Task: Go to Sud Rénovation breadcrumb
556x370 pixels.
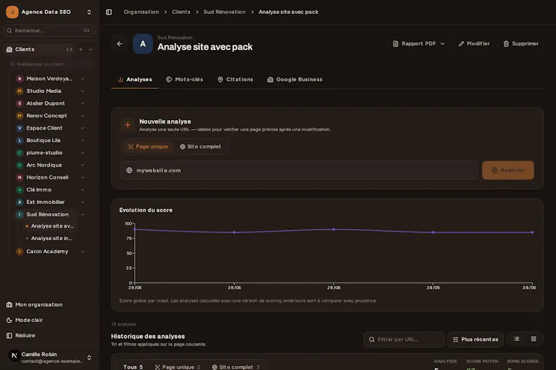Action: point(224,12)
